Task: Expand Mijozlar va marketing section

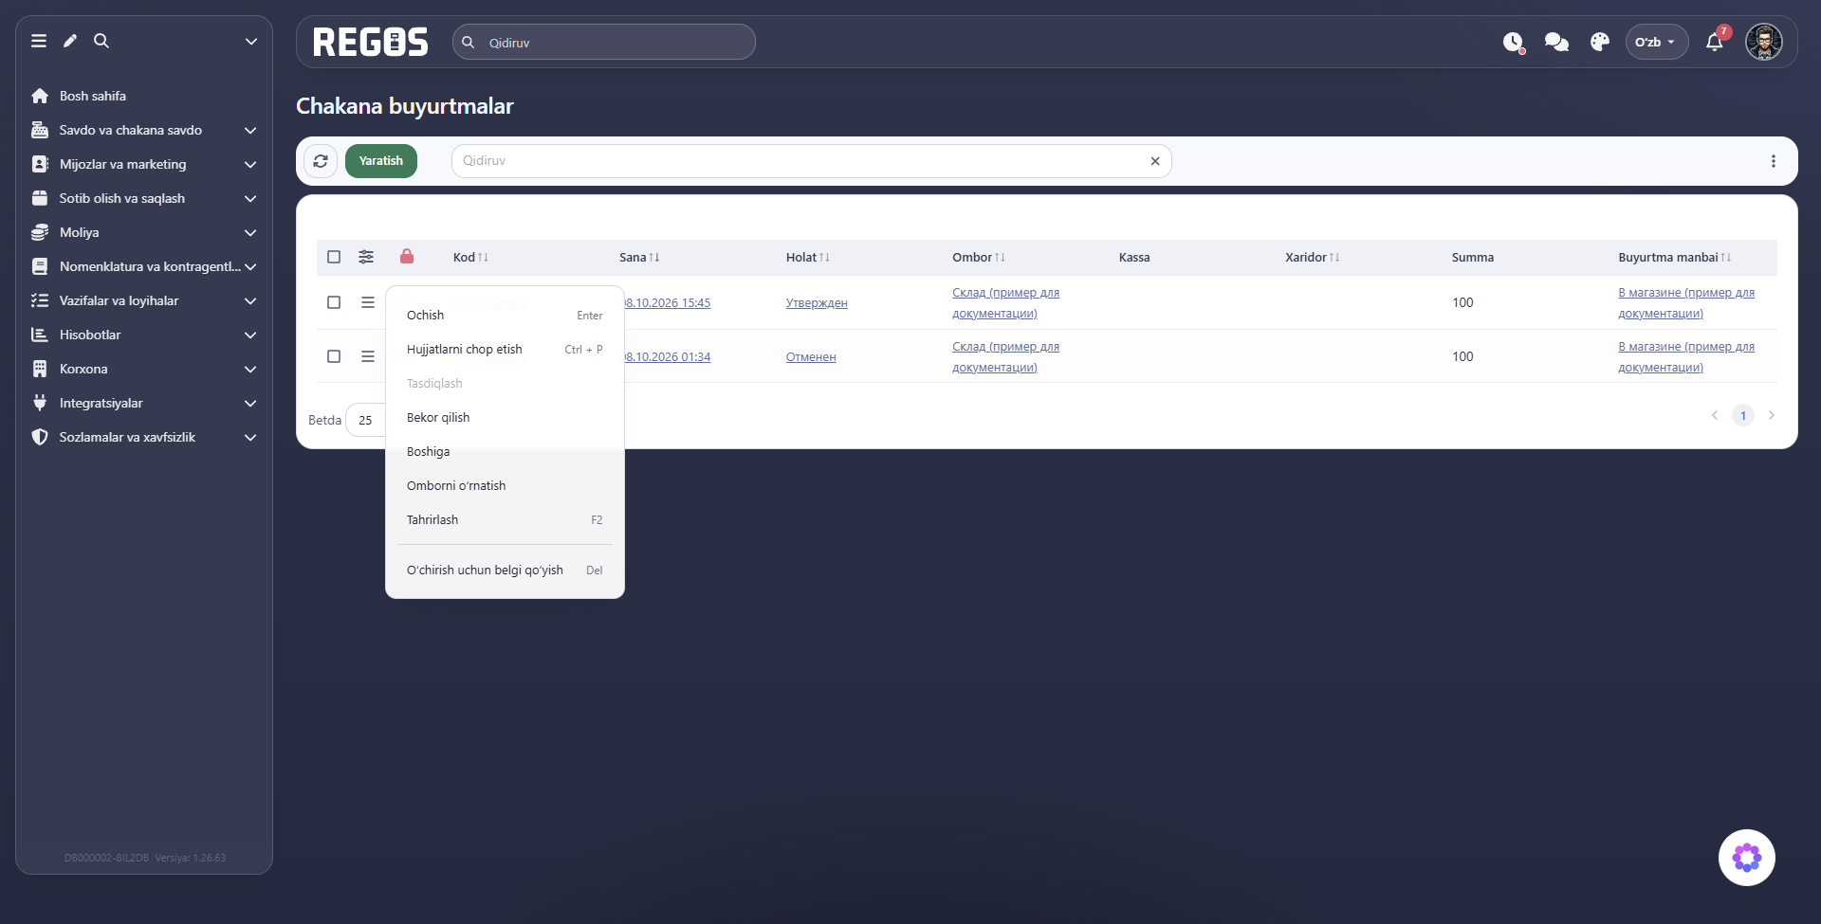Action: pyautogui.click(x=144, y=164)
